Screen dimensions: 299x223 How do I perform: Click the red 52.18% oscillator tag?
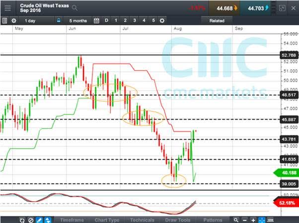tap(287, 203)
